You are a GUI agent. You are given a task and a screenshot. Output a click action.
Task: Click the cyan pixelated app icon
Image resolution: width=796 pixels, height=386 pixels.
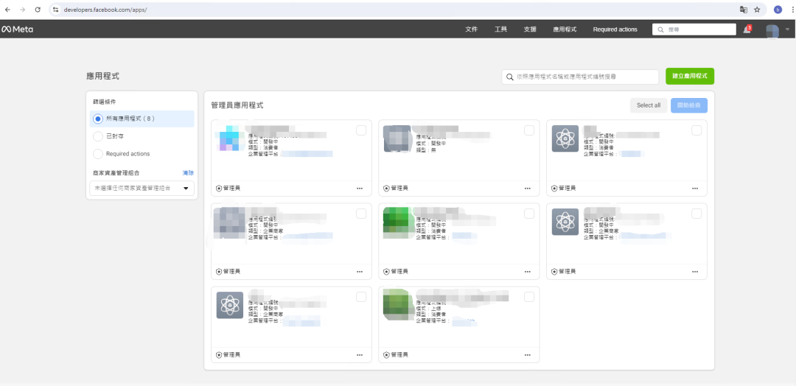229,138
